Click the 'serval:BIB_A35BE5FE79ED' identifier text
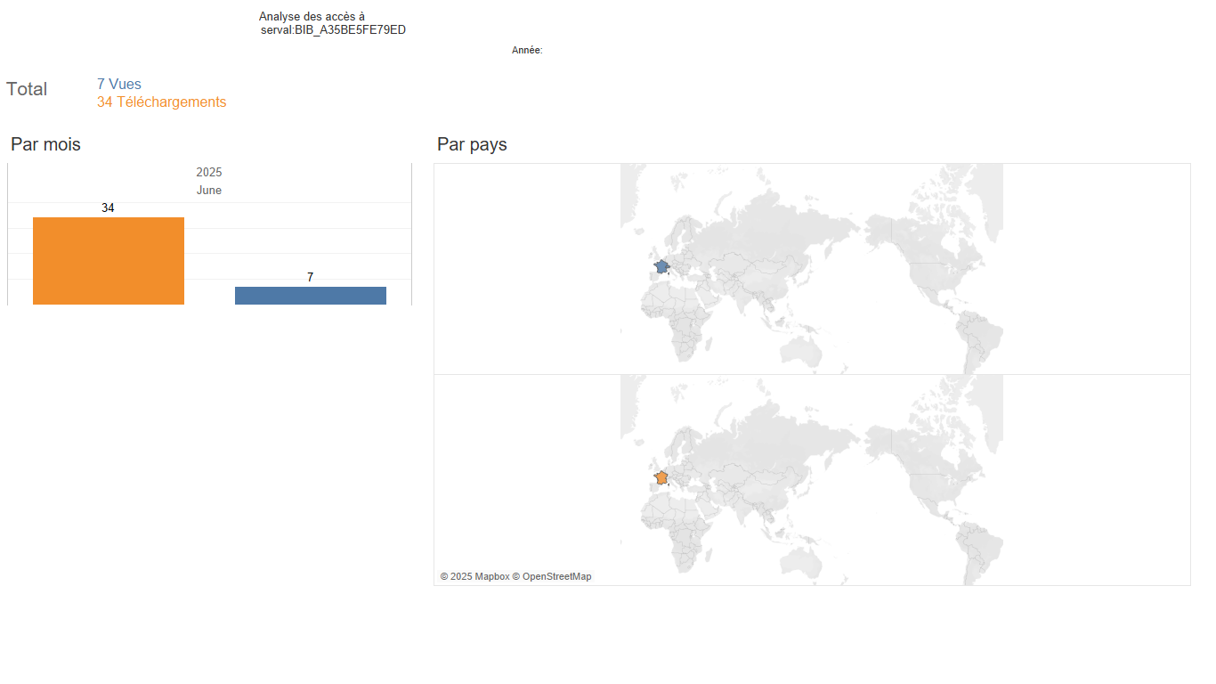The image size is (1216, 684). [x=334, y=30]
